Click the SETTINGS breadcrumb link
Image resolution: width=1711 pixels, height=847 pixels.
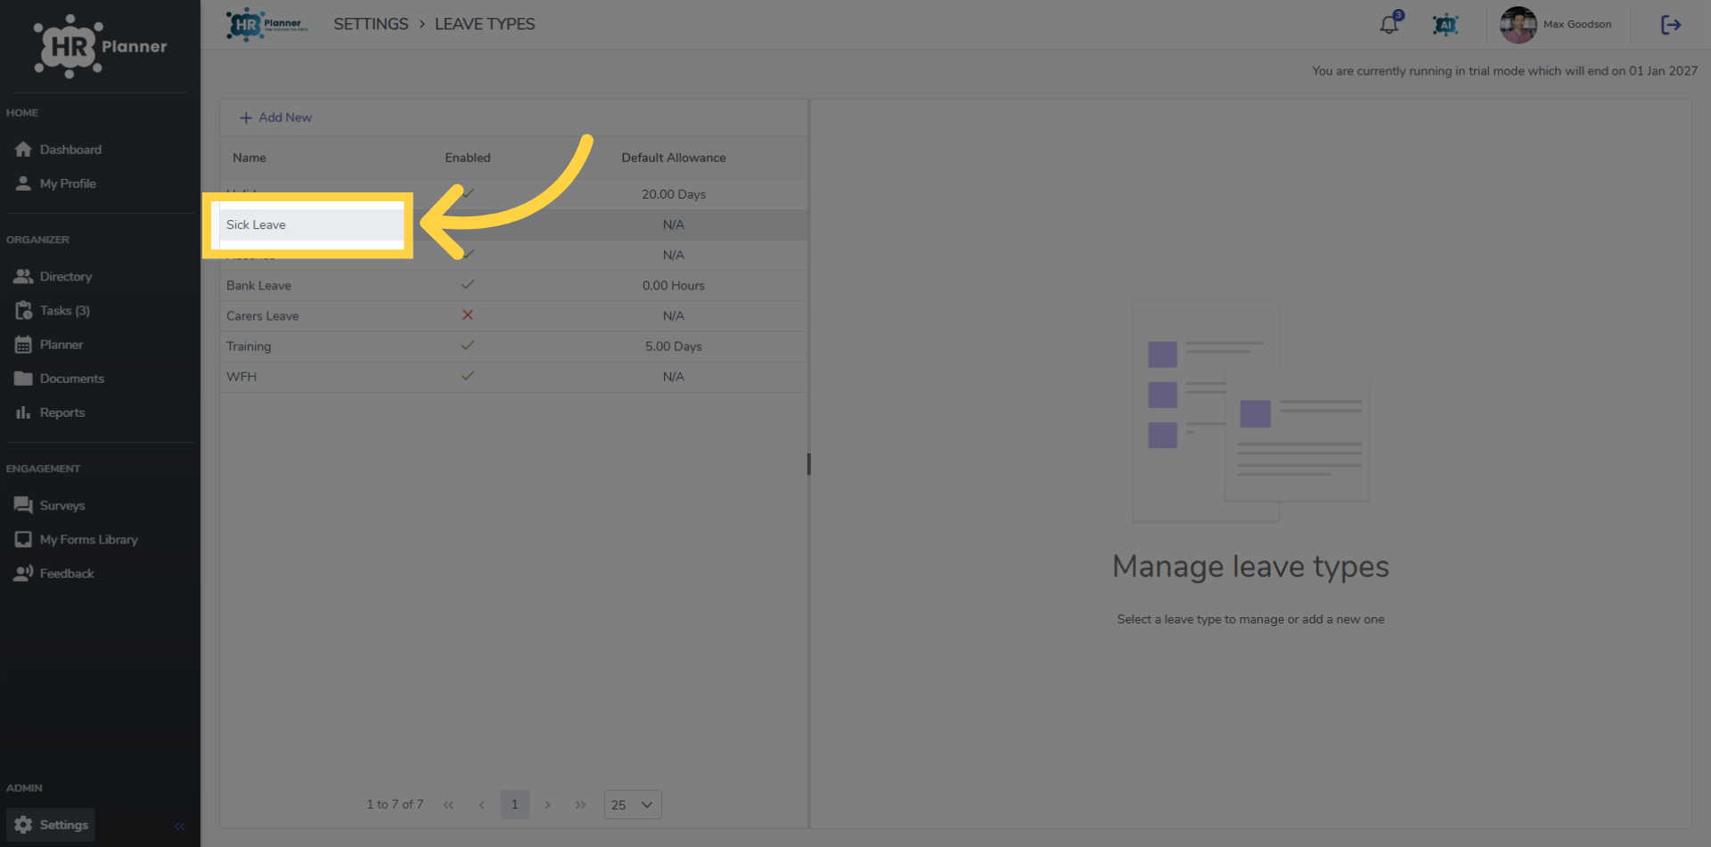(x=371, y=24)
